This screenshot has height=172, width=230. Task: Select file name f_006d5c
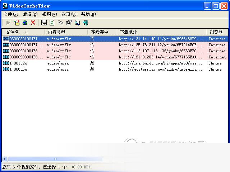[18, 69]
